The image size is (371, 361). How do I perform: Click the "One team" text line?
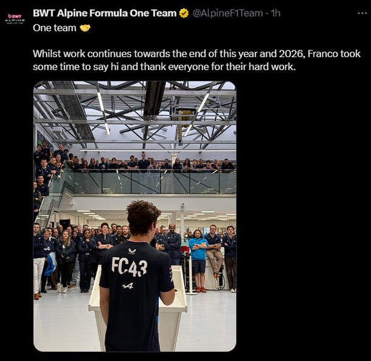(x=55, y=28)
